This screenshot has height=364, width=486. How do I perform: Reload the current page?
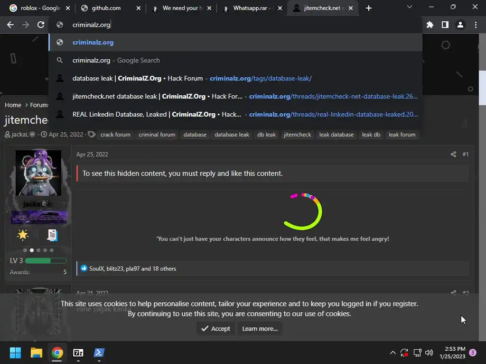click(x=41, y=25)
